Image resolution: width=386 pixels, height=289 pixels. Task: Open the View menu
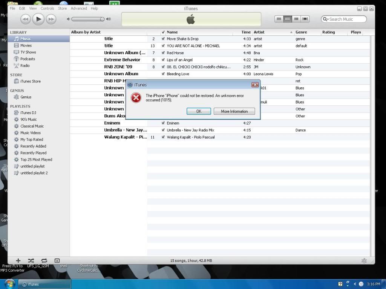[33, 8]
